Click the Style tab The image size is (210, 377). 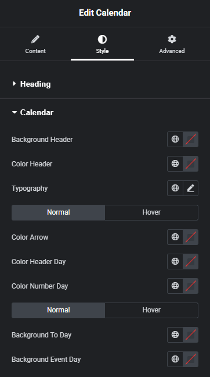coord(102,44)
